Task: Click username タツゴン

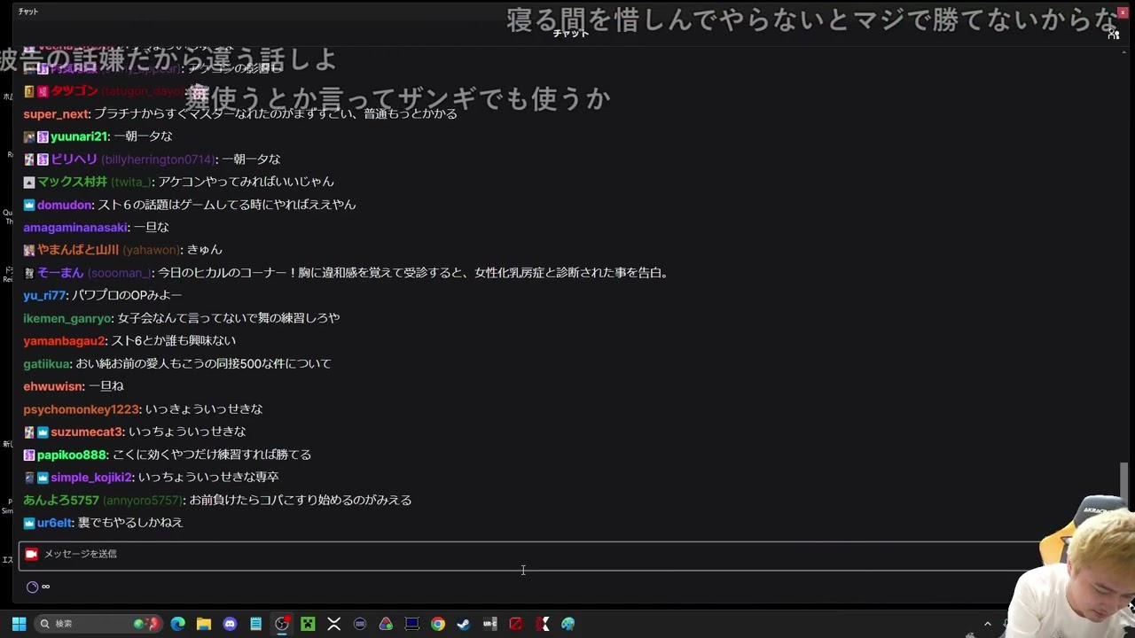Action: pos(74,91)
